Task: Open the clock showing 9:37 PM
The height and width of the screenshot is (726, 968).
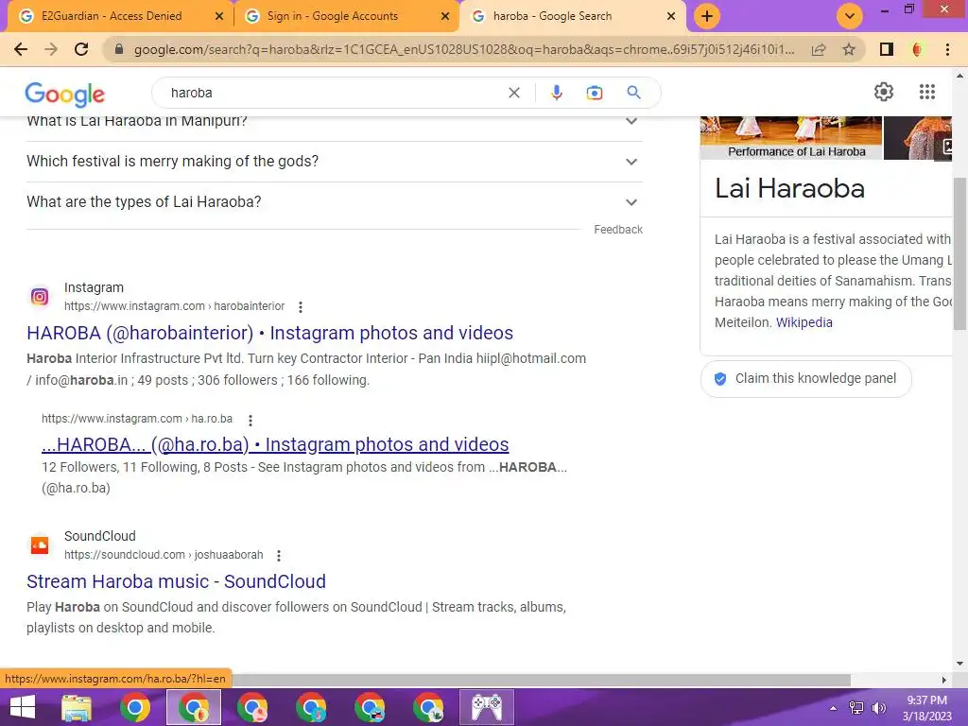Action: point(926,708)
